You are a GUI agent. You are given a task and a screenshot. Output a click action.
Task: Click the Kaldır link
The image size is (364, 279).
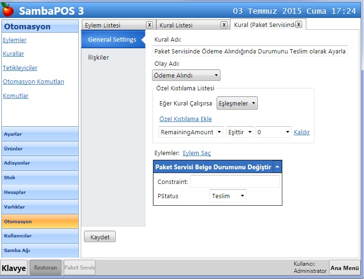[x=302, y=132]
